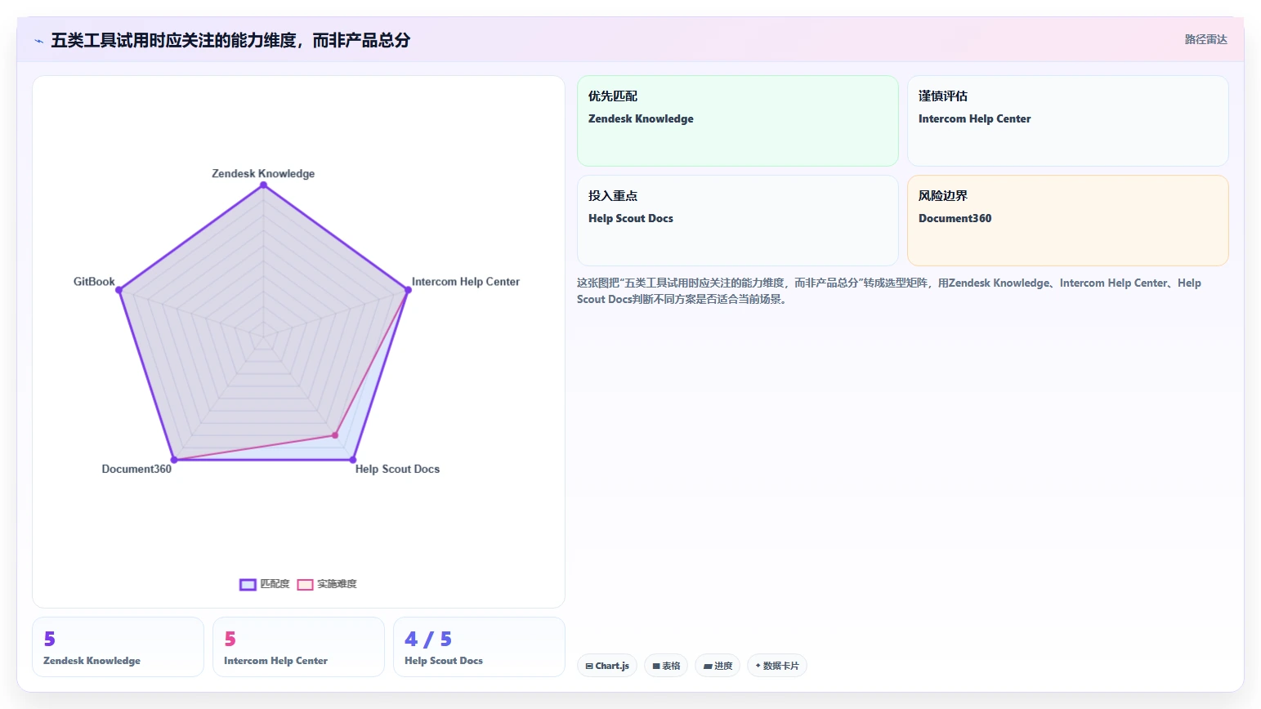1261x709 pixels.
Task: Click the Help Scout Docs 4 / 5 card
Action: click(x=479, y=647)
